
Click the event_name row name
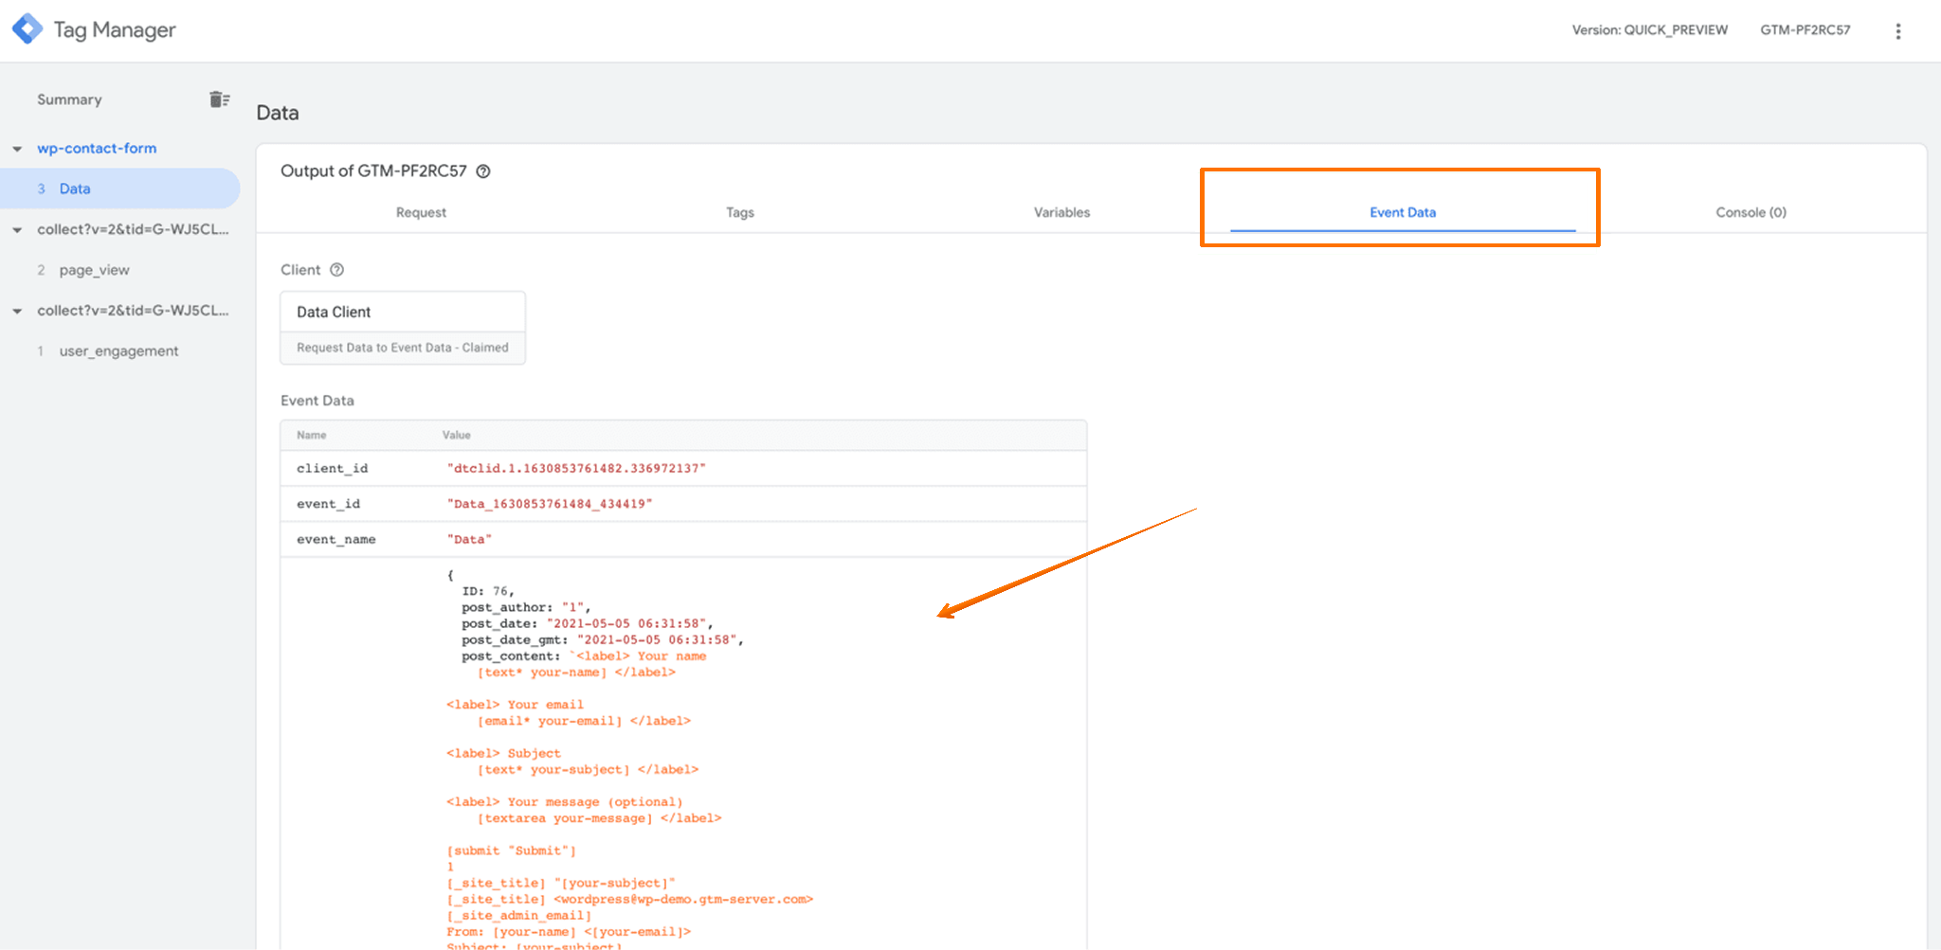(336, 540)
